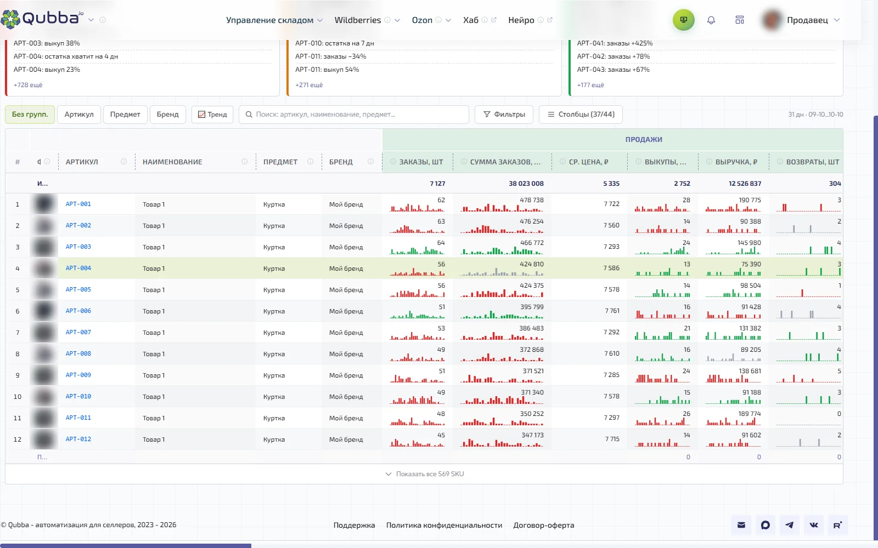Click the green monitor icon button

point(684,20)
